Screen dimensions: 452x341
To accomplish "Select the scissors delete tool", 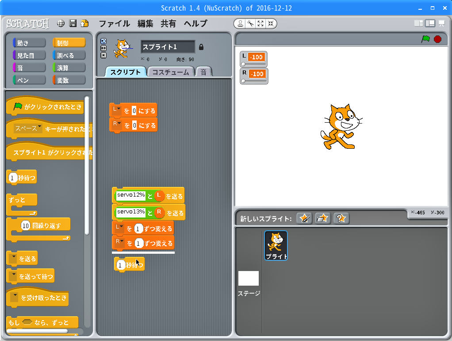I will click(250, 23).
